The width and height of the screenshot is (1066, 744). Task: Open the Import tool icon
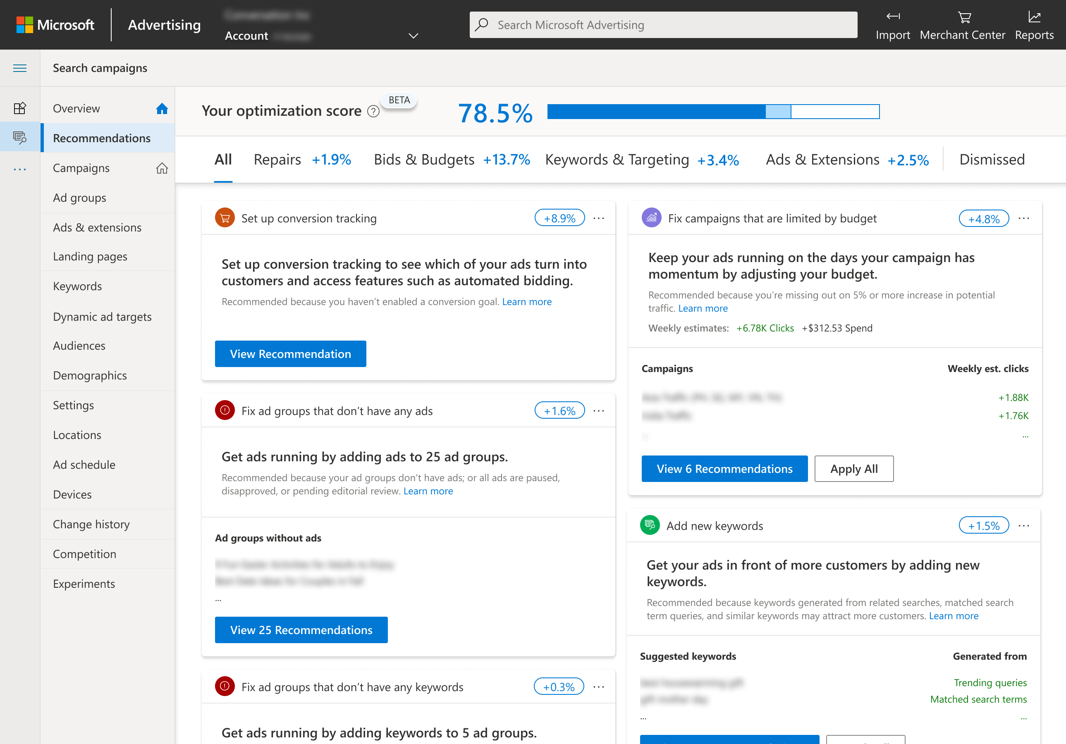pyautogui.click(x=892, y=17)
